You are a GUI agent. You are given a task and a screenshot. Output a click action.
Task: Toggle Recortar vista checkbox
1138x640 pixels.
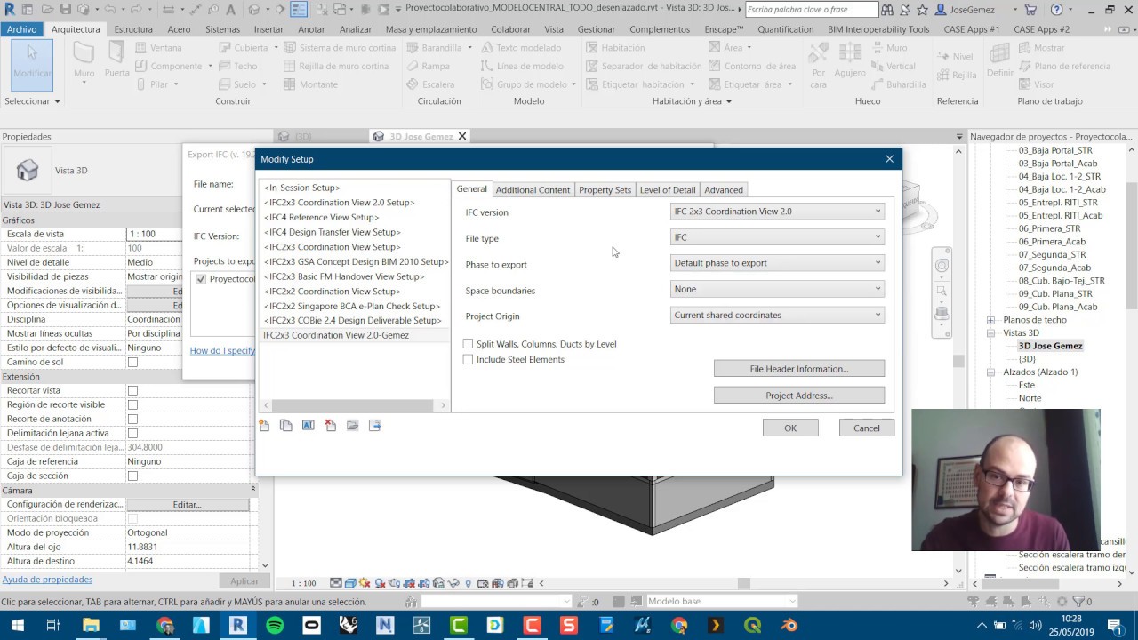tap(132, 391)
